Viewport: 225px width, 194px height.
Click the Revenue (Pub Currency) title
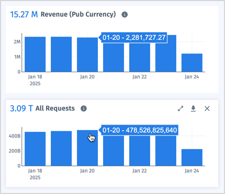(78, 15)
